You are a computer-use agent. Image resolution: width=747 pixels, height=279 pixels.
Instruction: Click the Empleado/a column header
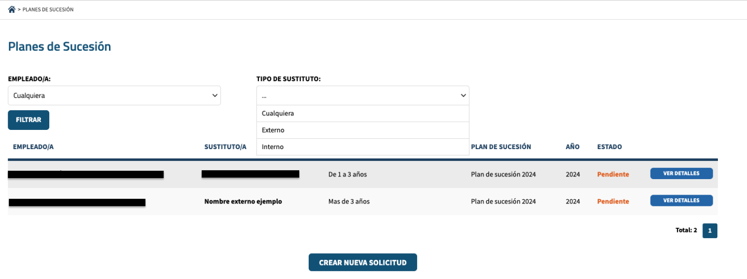[33, 146]
